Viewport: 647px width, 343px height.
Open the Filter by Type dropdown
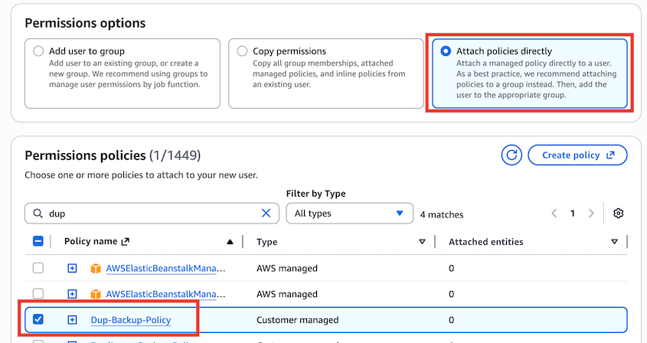coord(349,214)
